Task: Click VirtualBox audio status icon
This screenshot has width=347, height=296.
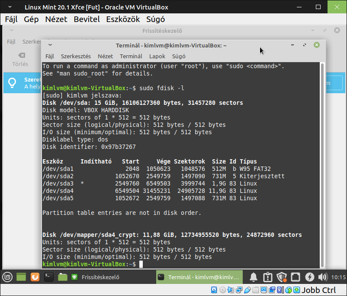Action: [231, 290]
